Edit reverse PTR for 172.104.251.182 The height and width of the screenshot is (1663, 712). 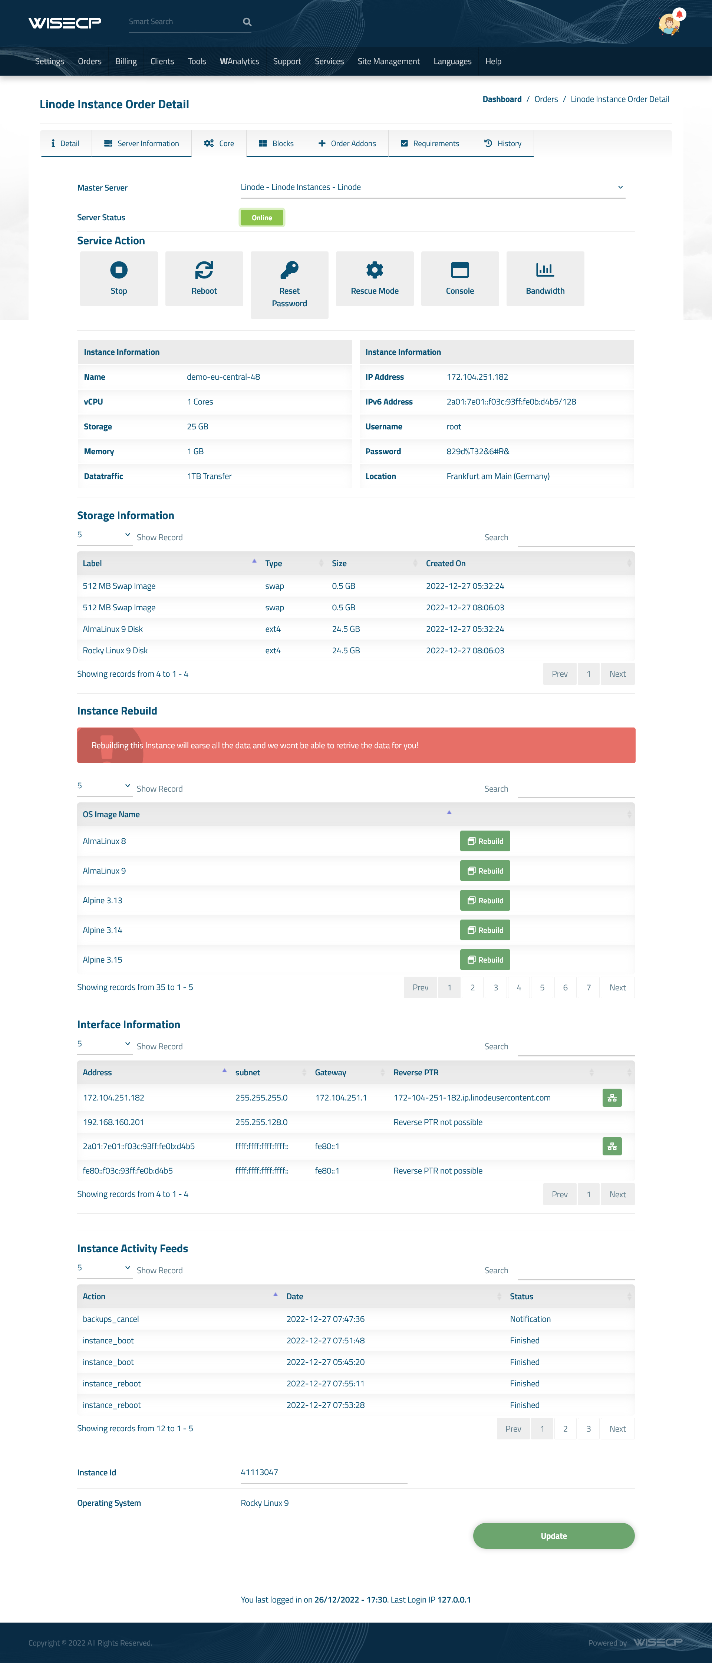[x=611, y=1098]
